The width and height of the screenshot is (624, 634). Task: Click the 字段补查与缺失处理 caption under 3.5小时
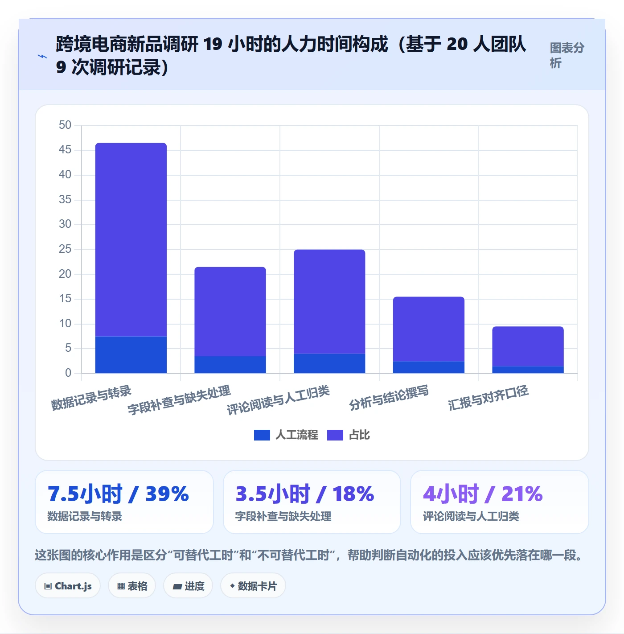283,516
